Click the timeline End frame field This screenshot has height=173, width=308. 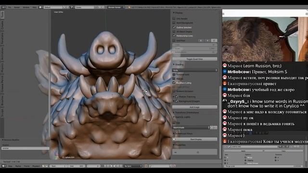click(x=77, y=166)
